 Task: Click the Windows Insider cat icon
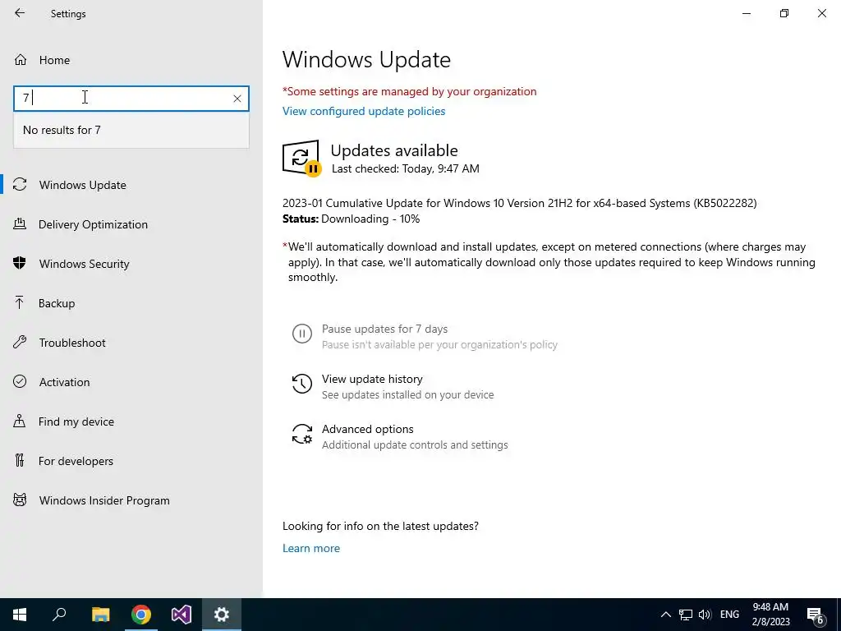coord(20,500)
